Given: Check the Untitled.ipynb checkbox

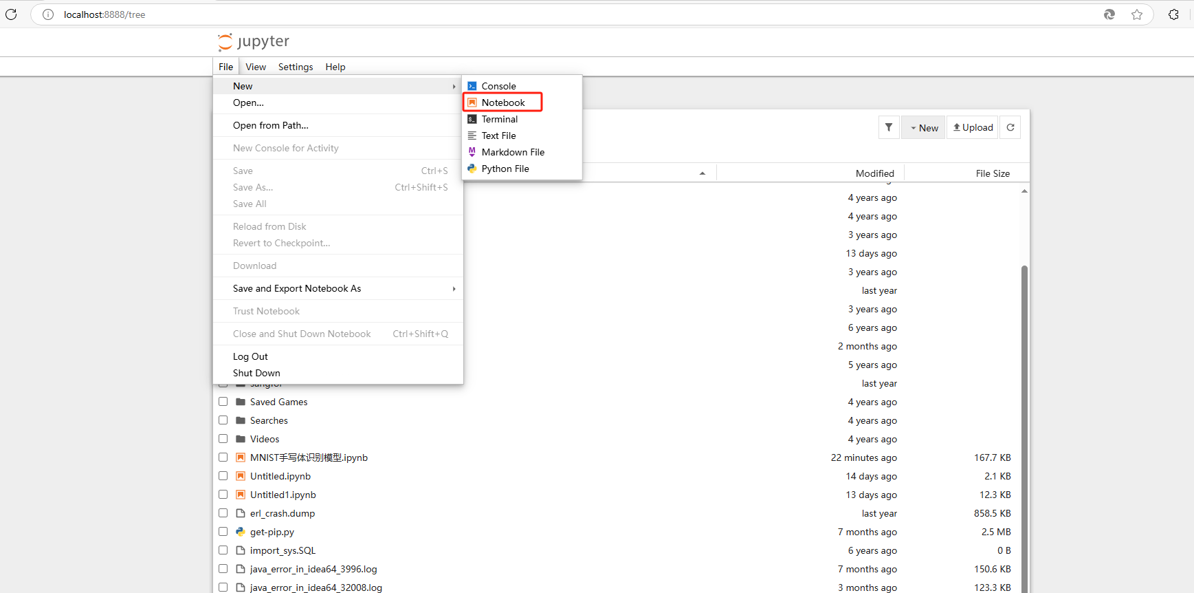Looking at the screenshot, I should click(223, 476).
